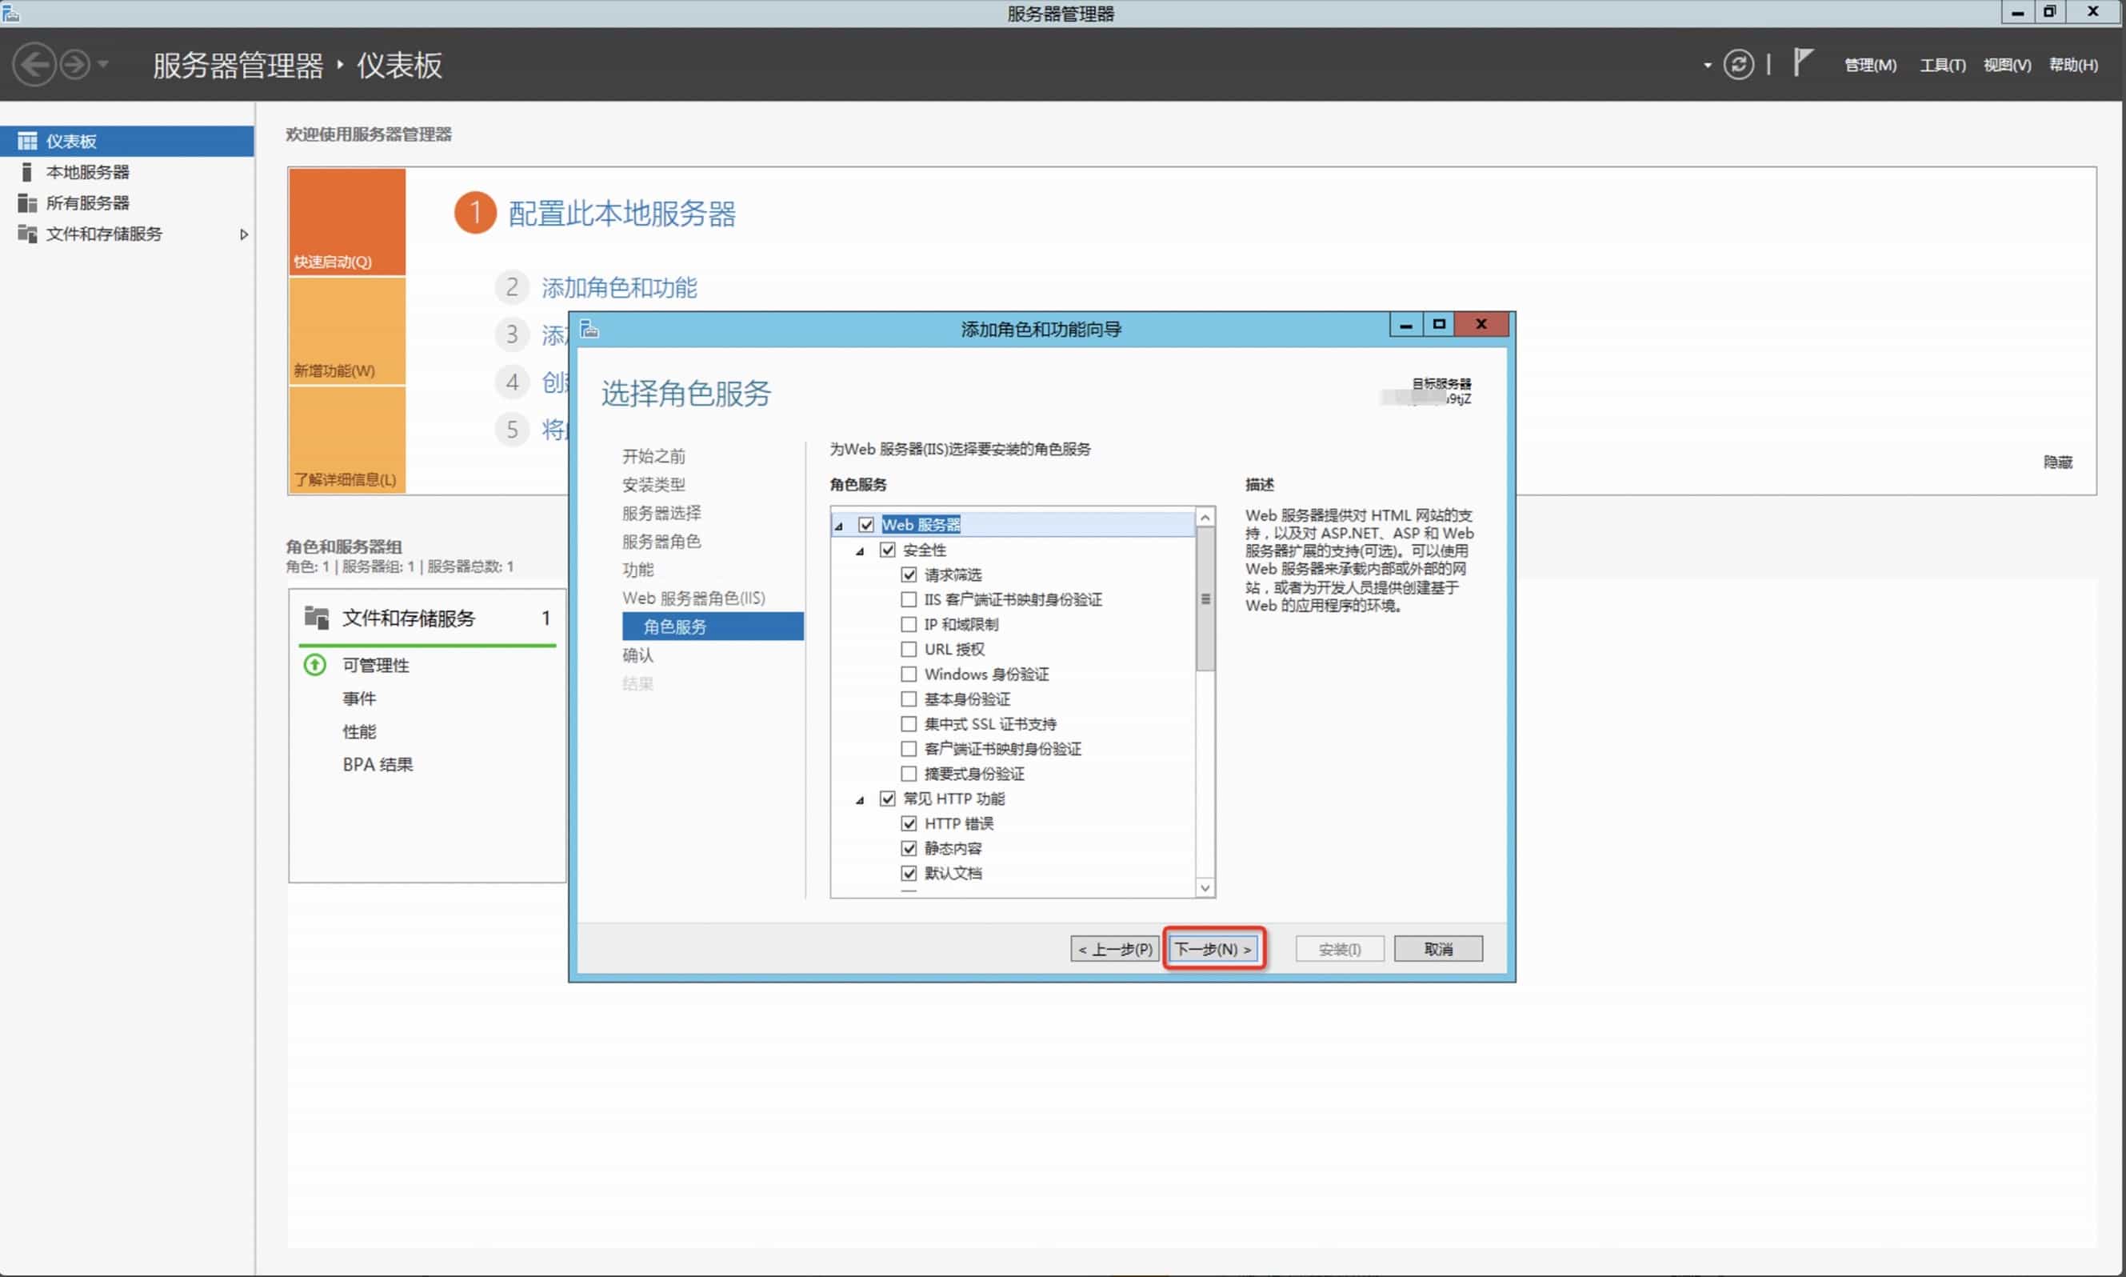The image size is (2126, 1277).
Task: Click green 可管理性 status icon
Action: 315,664
